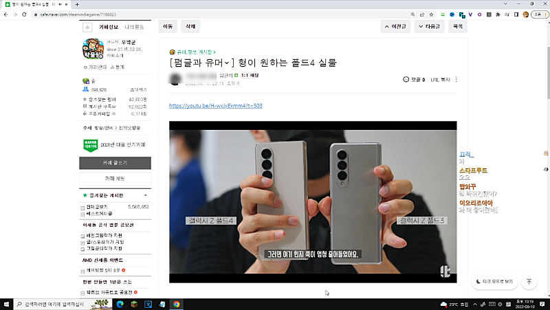Open a new browser tab
Viewport: 550px width, 310px height.
click(77, 4)
